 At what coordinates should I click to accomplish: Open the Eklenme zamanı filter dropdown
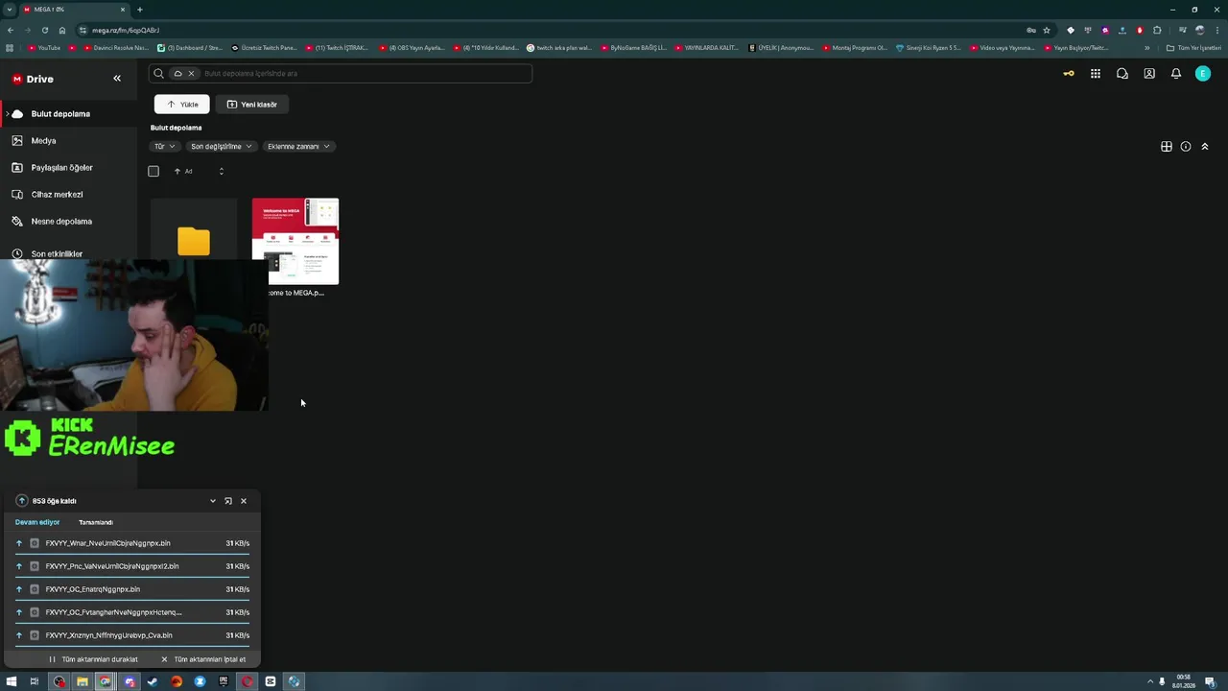(298, 146)
